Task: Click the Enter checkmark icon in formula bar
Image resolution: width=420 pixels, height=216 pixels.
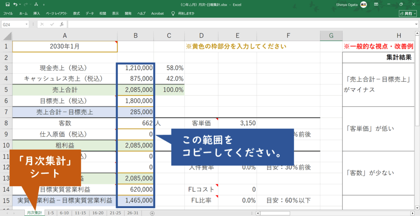Action: (x=52, y=24)
